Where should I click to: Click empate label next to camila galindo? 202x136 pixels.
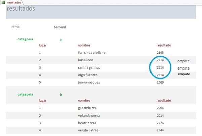point(183,68)
